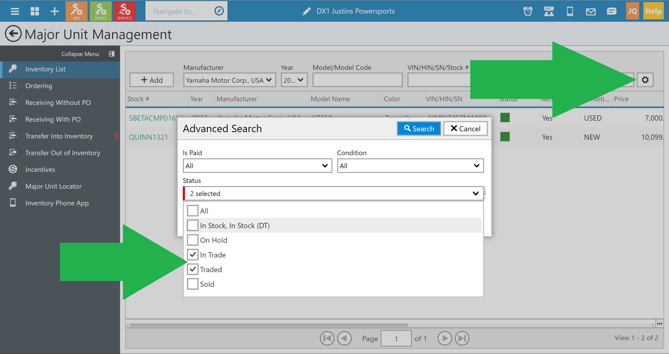Click the envelope mail icon

(591, 11)
